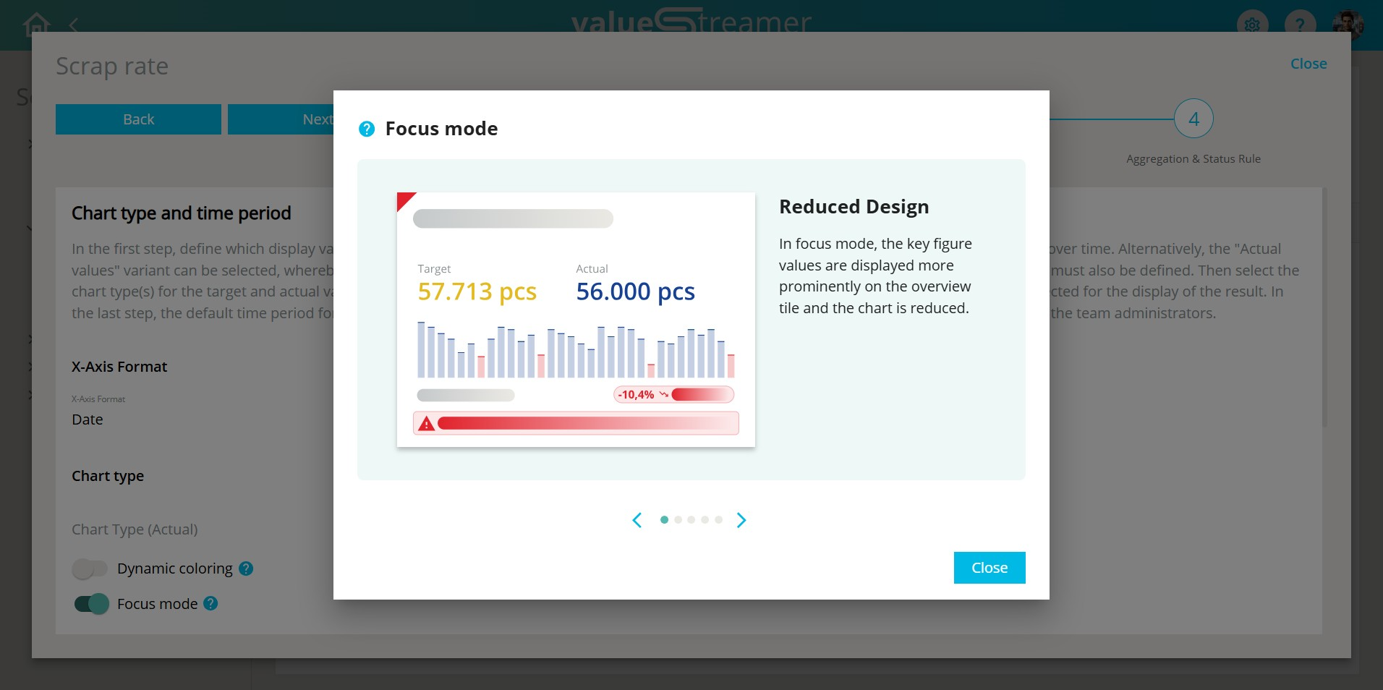Click help icon next to Focus mode toggle
Screen dimensions: 1383x690
(210, 603)
